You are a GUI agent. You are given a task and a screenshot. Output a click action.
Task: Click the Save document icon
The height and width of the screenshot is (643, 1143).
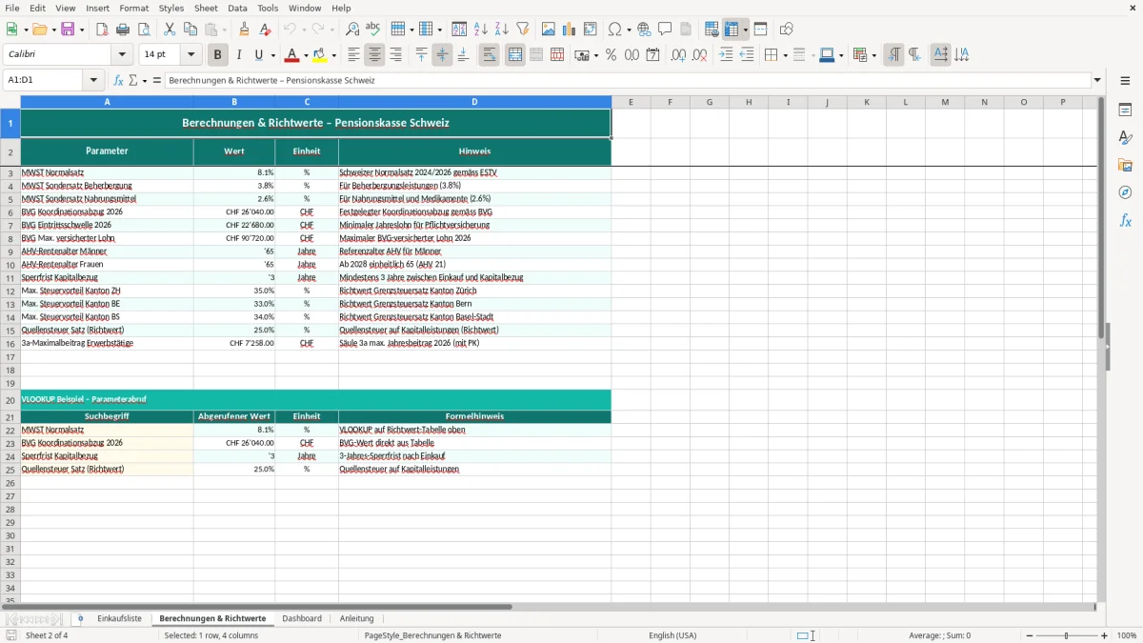68,30
